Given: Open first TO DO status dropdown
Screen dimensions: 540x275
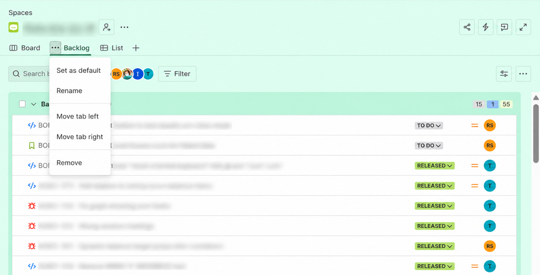Looking at the screenshot, I should tap(429, 126).
